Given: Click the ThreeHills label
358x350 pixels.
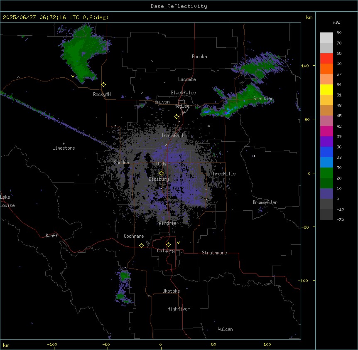Looking at the screenshot, I should (223, 174).
